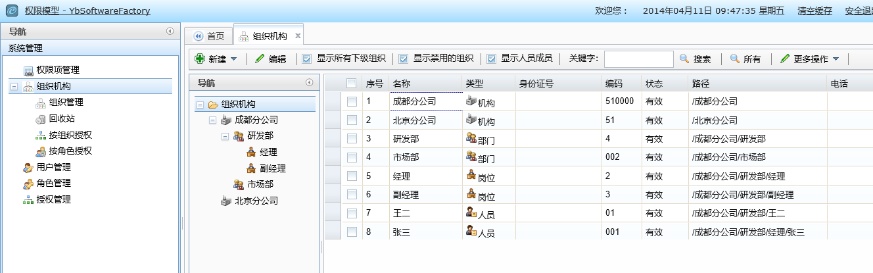
Task: Close the 组织机构 tab
Action: pyautogui.click(x=298, y=36)
